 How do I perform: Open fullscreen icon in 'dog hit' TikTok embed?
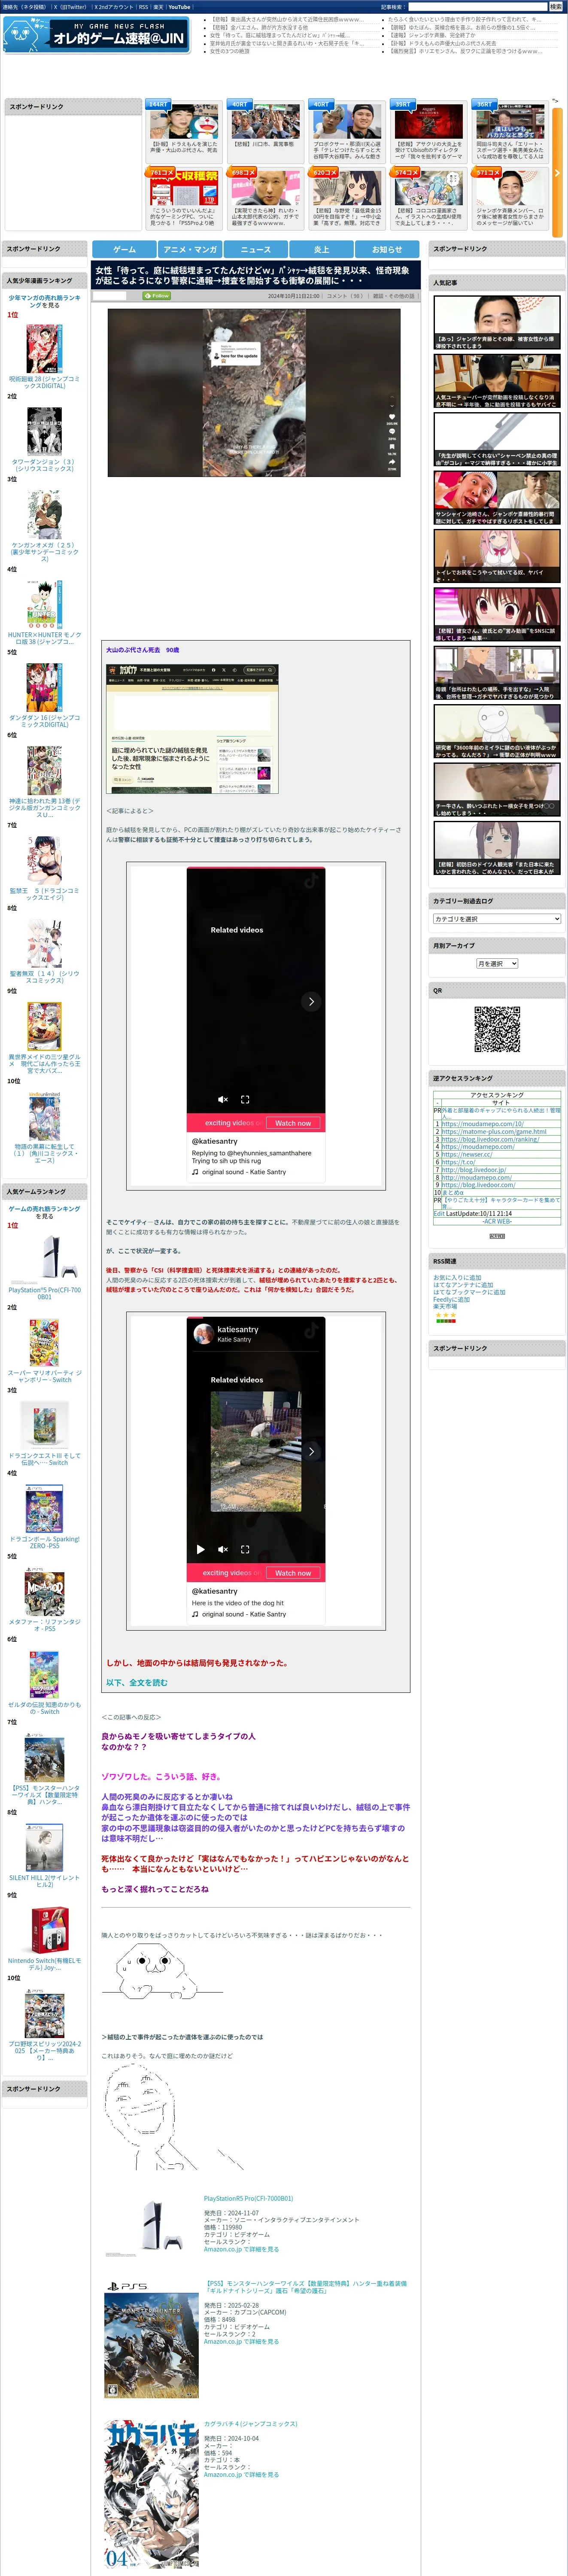(x=245, y=1549)
